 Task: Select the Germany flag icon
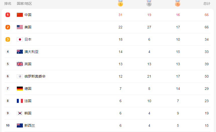pos(20,88)
